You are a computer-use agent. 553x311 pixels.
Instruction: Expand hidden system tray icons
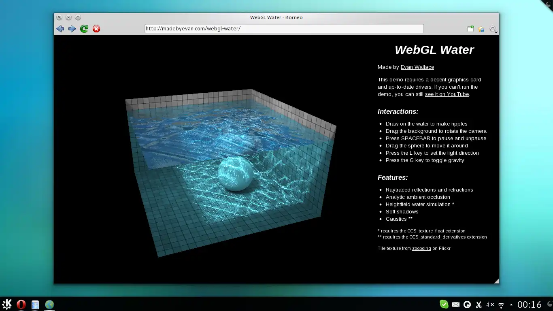(x=511, y=305)
